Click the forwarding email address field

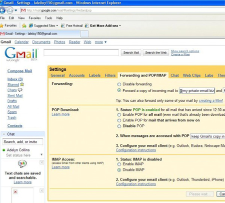point(197,91)
